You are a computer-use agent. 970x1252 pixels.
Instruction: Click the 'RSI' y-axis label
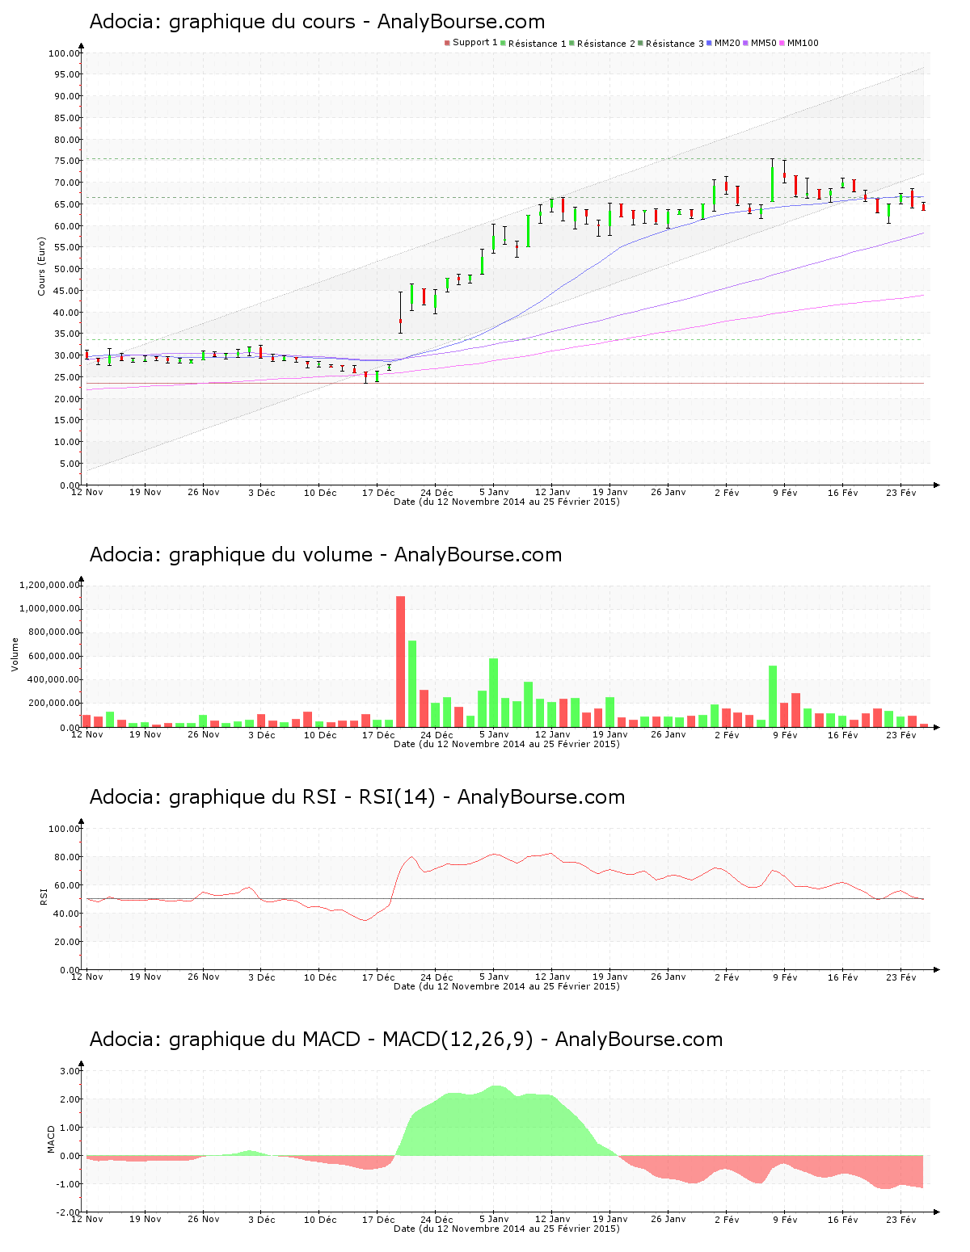44,896
